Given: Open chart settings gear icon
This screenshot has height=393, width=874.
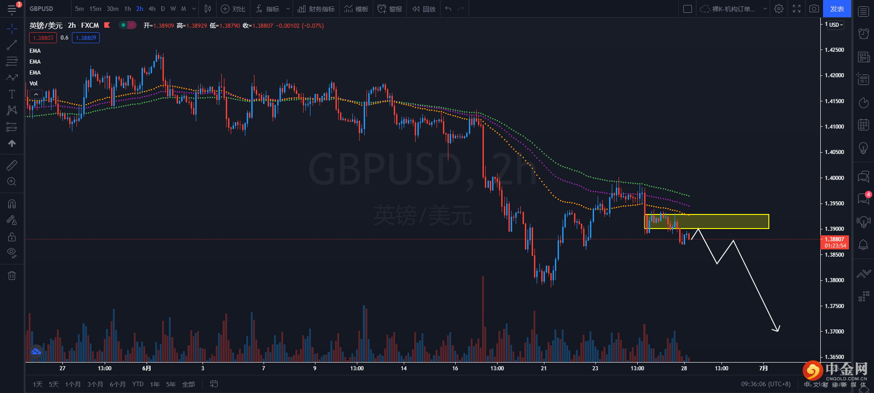Looking at the screenshot, I should pos(779,9).
